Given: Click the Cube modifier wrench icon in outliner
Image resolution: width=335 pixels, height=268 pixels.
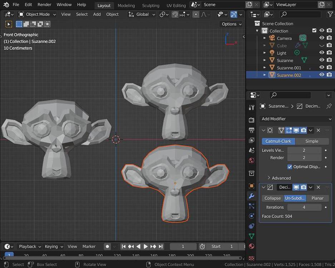Looking at the screenshot, I should tap(297, 45).
